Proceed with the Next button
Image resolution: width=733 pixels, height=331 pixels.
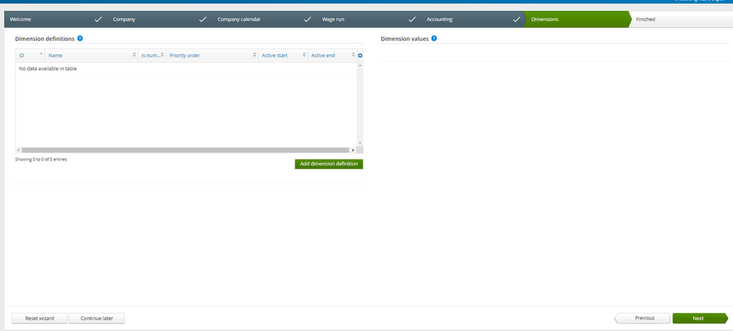coord(700,319)
